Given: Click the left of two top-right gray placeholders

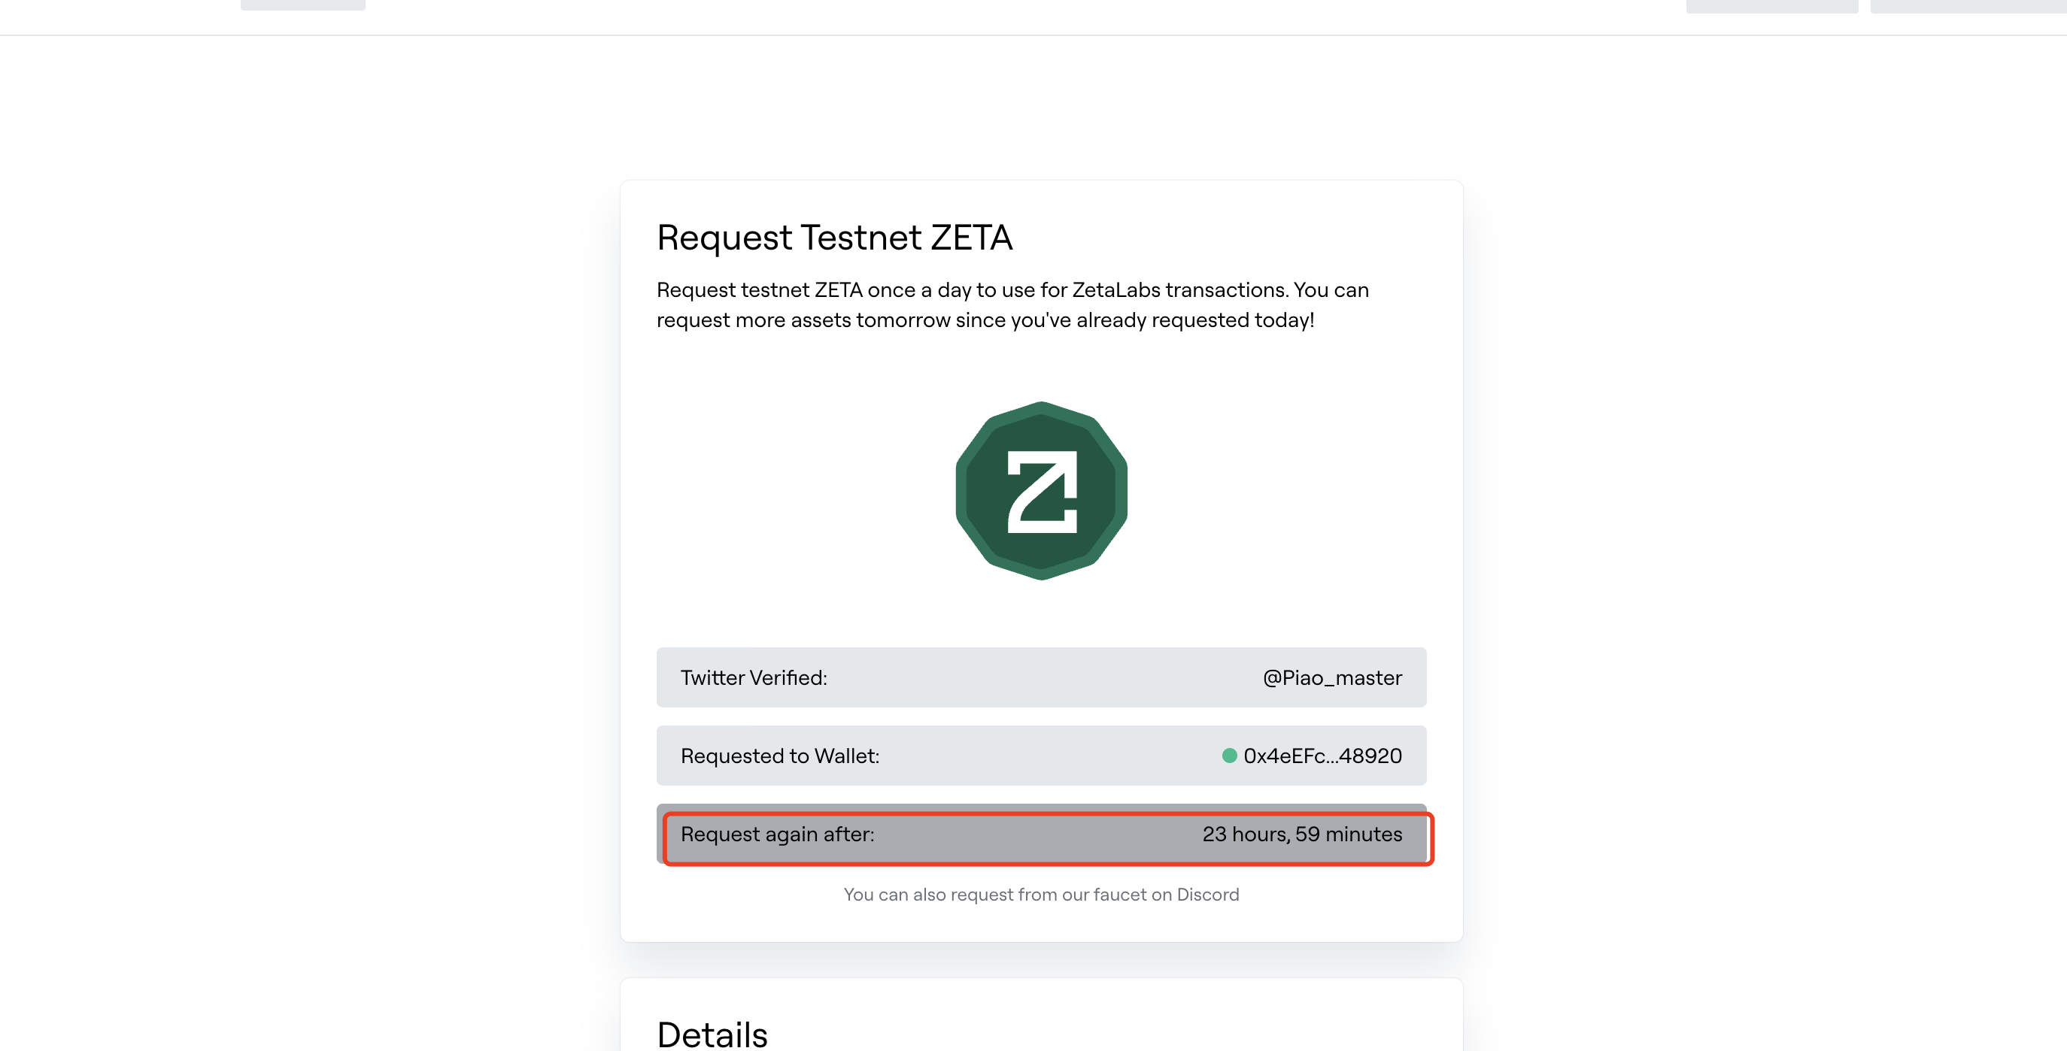Looking at the screenshot, I should 1771,7.
